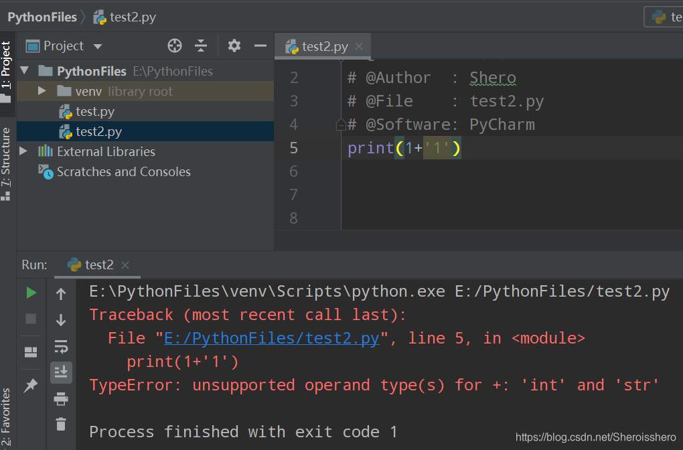Collapse the PythonFiles project root
This screenshot has height=450, width=683.
(24, 70)
